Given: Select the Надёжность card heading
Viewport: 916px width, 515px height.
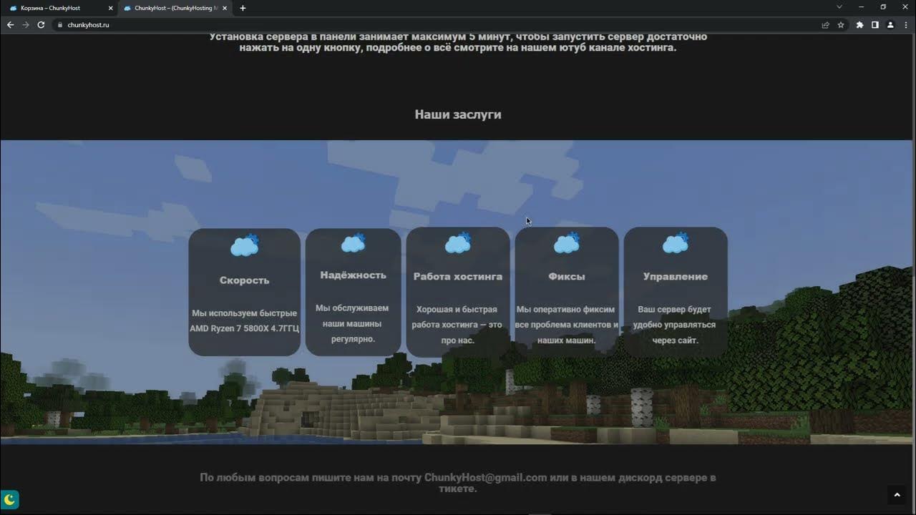Looking at the screenshot, I should pyautogui.click(x=354, y=275).
